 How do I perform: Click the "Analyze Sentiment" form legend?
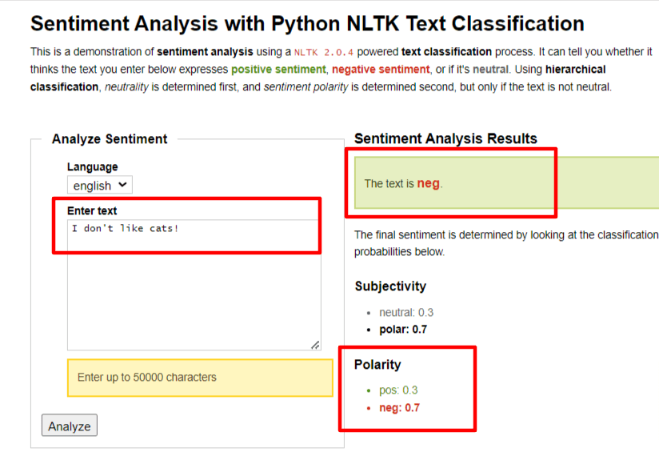[x=110, y=139]
